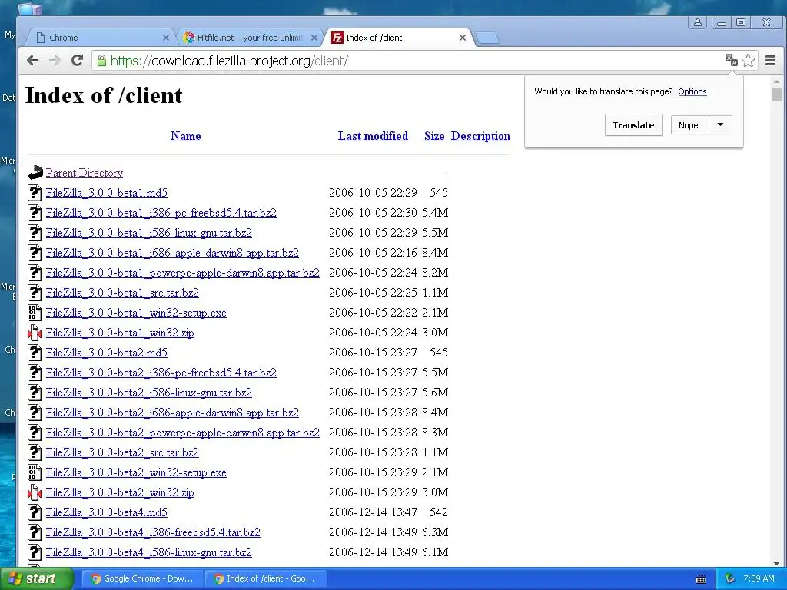Screen dimensions: 787x590
Task: Click the green padlock security icon
Action: (x=102, y=61)
